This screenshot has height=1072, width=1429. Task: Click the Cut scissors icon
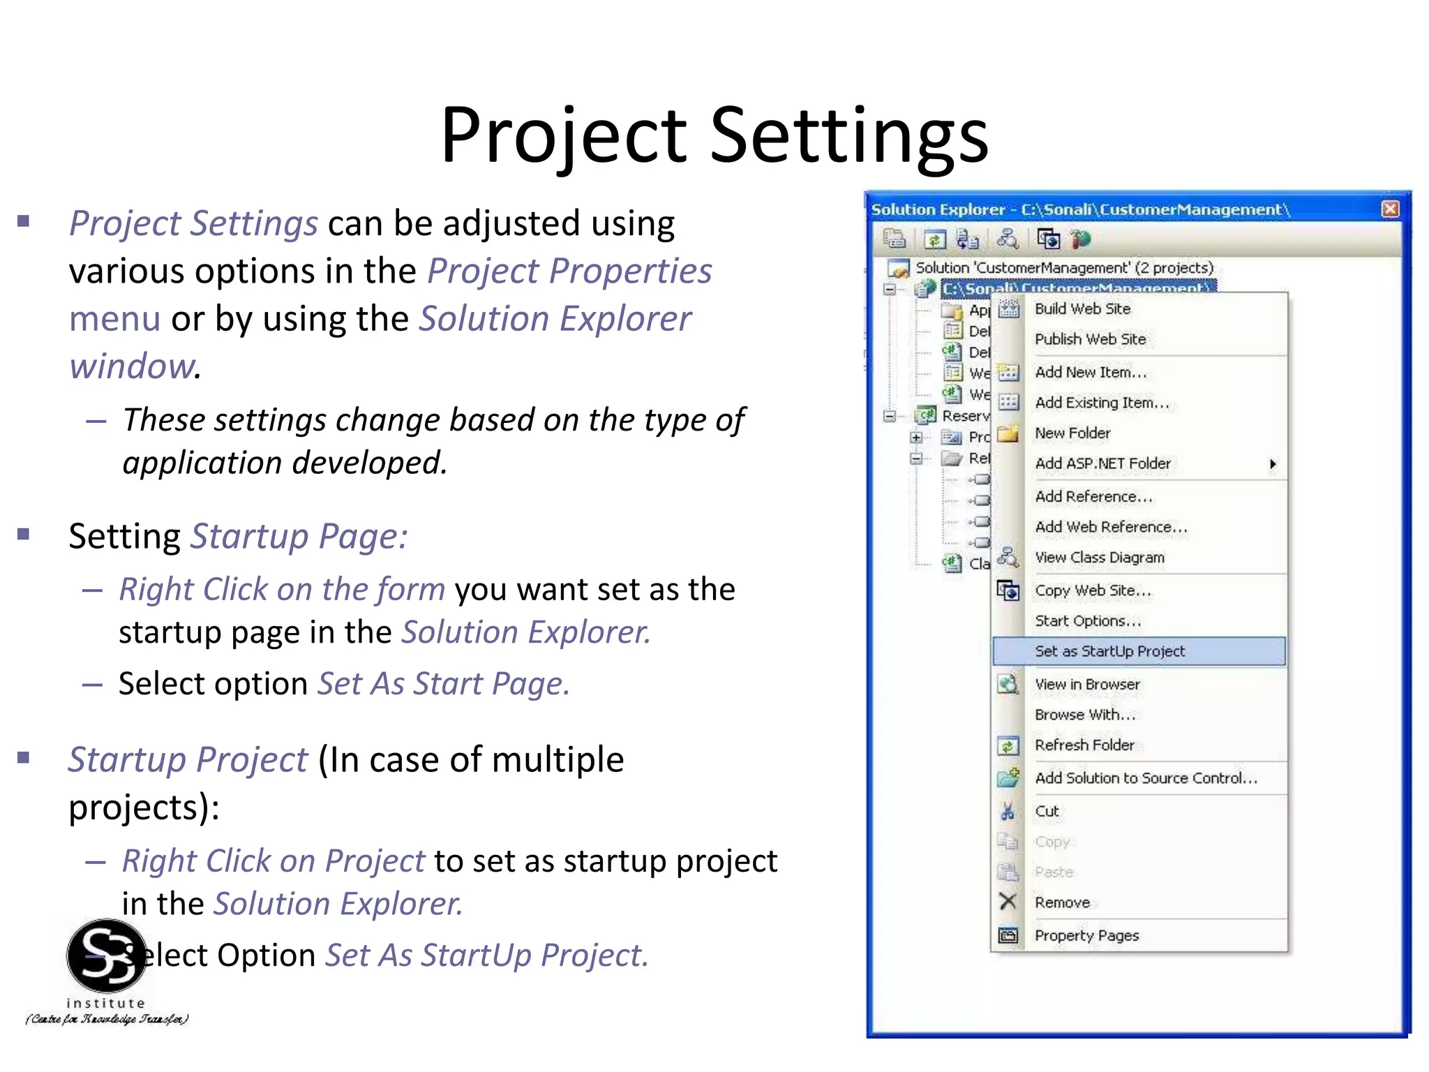click(x=1008, y=811)
